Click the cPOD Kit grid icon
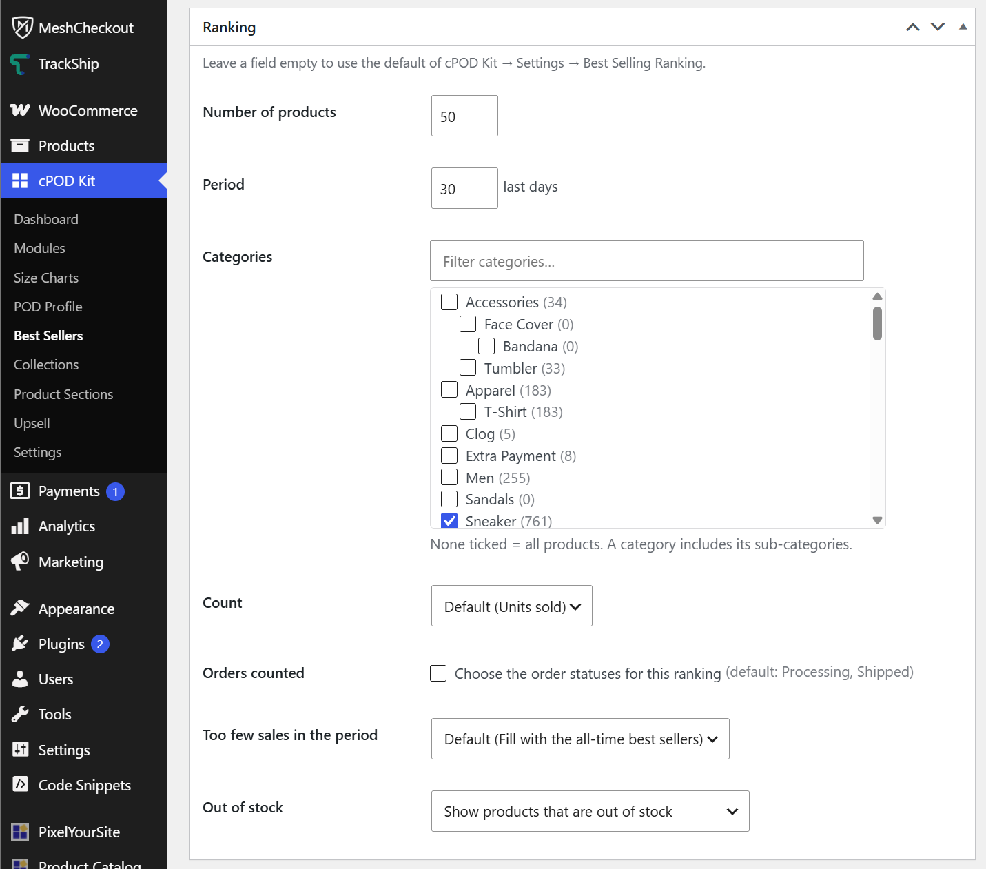This screenshot has height=869, width=986. [x=20, y=181]
